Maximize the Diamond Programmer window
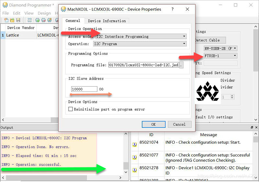259x182 pixels. tap(236, 5)
